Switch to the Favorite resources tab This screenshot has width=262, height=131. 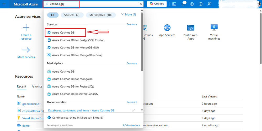[37, 86]
